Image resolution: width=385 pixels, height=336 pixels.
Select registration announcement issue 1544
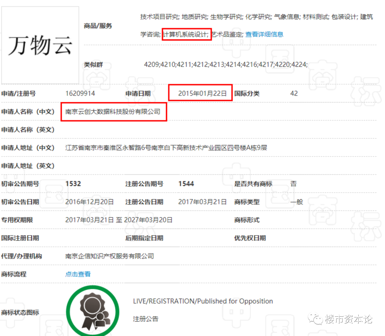pyautogui.click(x=186, y=184)
